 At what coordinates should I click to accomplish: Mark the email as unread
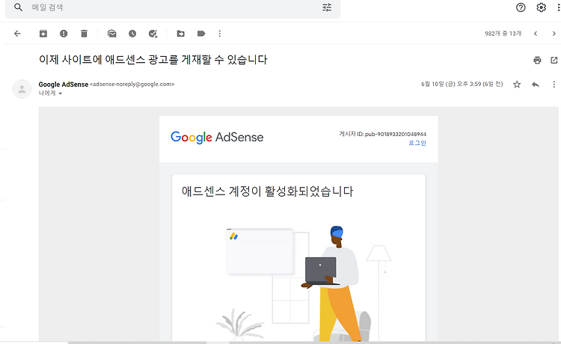point(112,34)
